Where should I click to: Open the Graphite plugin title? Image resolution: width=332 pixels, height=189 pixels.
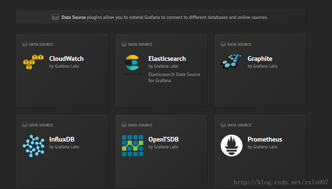(x=260, y=59)
